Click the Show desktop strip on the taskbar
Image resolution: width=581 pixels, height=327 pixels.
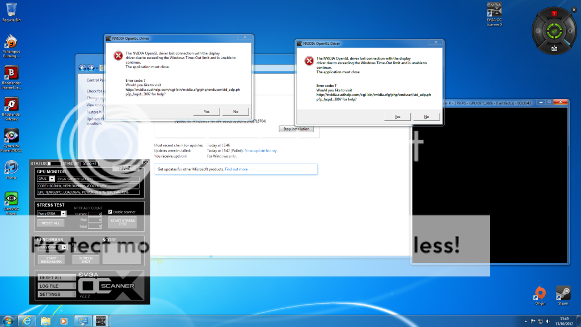point(578,321)
